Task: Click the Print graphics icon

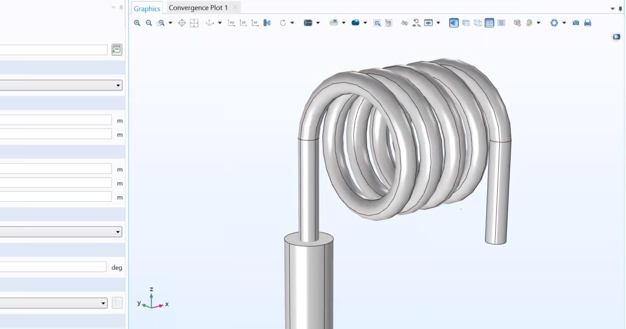Action: click(x=588, y=23)
